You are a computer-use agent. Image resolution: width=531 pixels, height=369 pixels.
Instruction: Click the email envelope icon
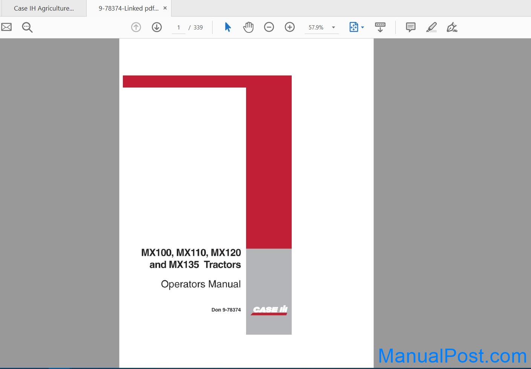pyautogui.click(x=6, y=27)
